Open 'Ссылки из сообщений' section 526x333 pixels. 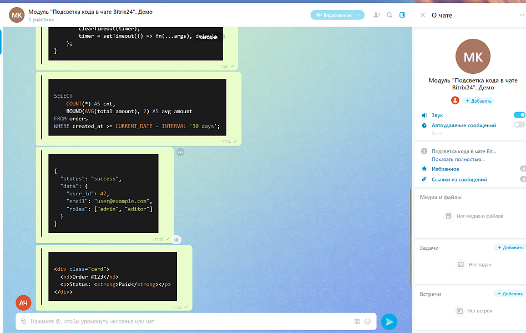[459, 179]
